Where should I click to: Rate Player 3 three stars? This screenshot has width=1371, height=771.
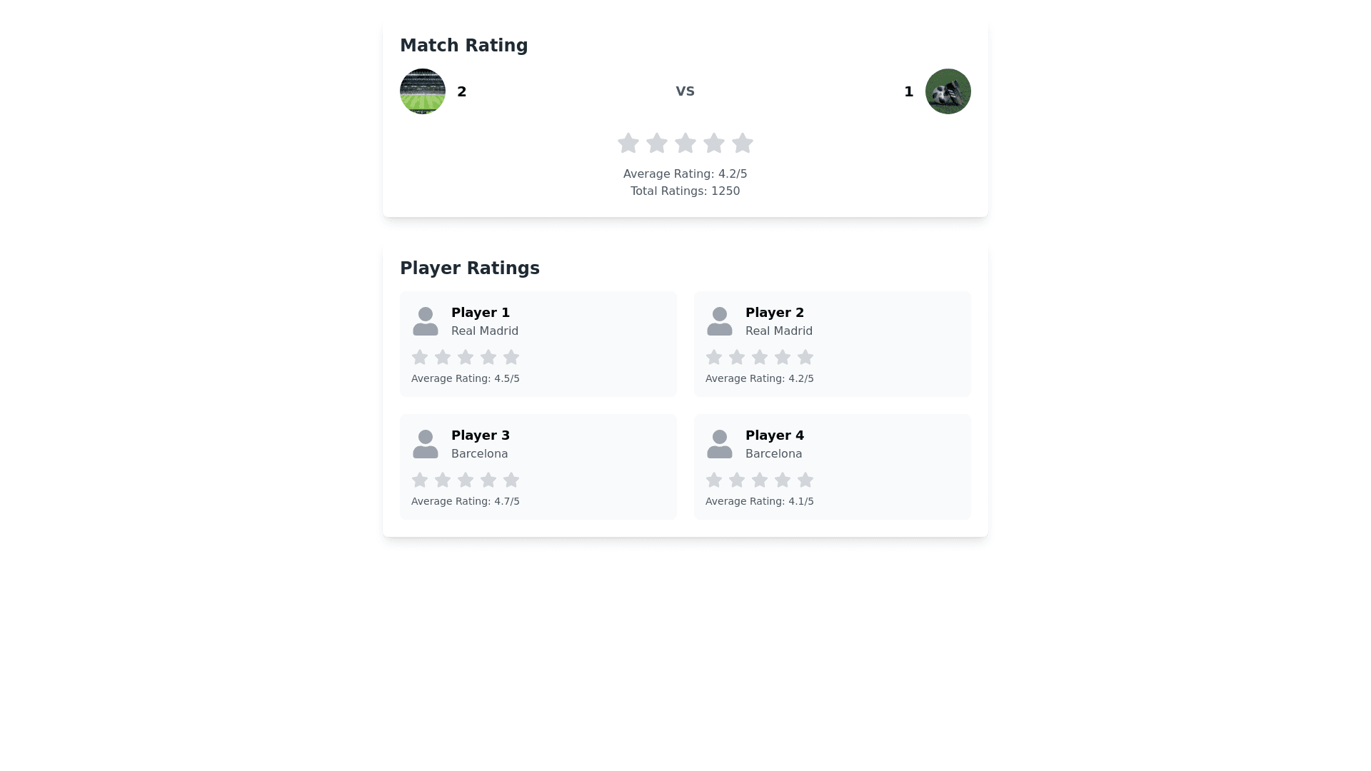click(x=466, y=480)
